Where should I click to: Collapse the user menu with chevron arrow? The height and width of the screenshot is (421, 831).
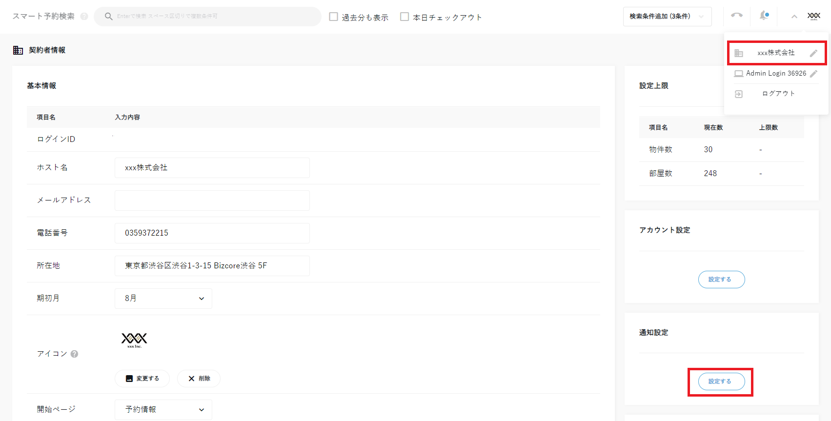point(794,17)
